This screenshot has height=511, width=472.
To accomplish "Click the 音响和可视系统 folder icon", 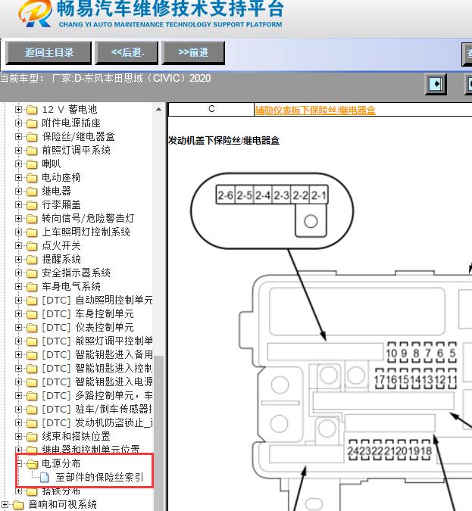I will [x=18, y=505].
